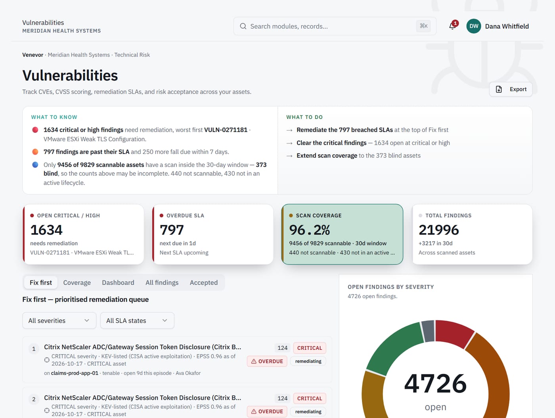Open the Open Critical / High card
555x418 pixels.
point(83,234)
